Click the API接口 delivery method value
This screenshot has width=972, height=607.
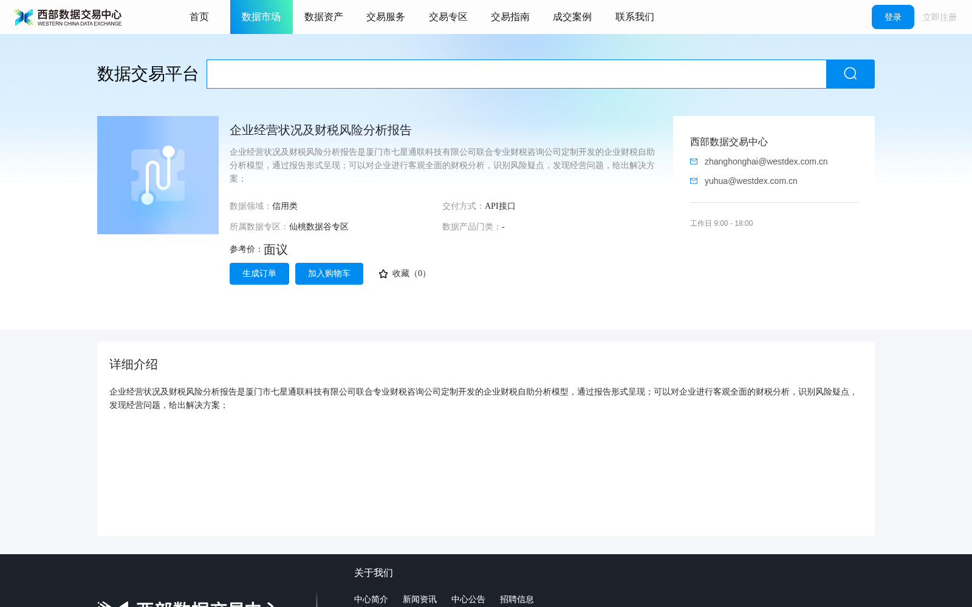[x=500, y=206]
